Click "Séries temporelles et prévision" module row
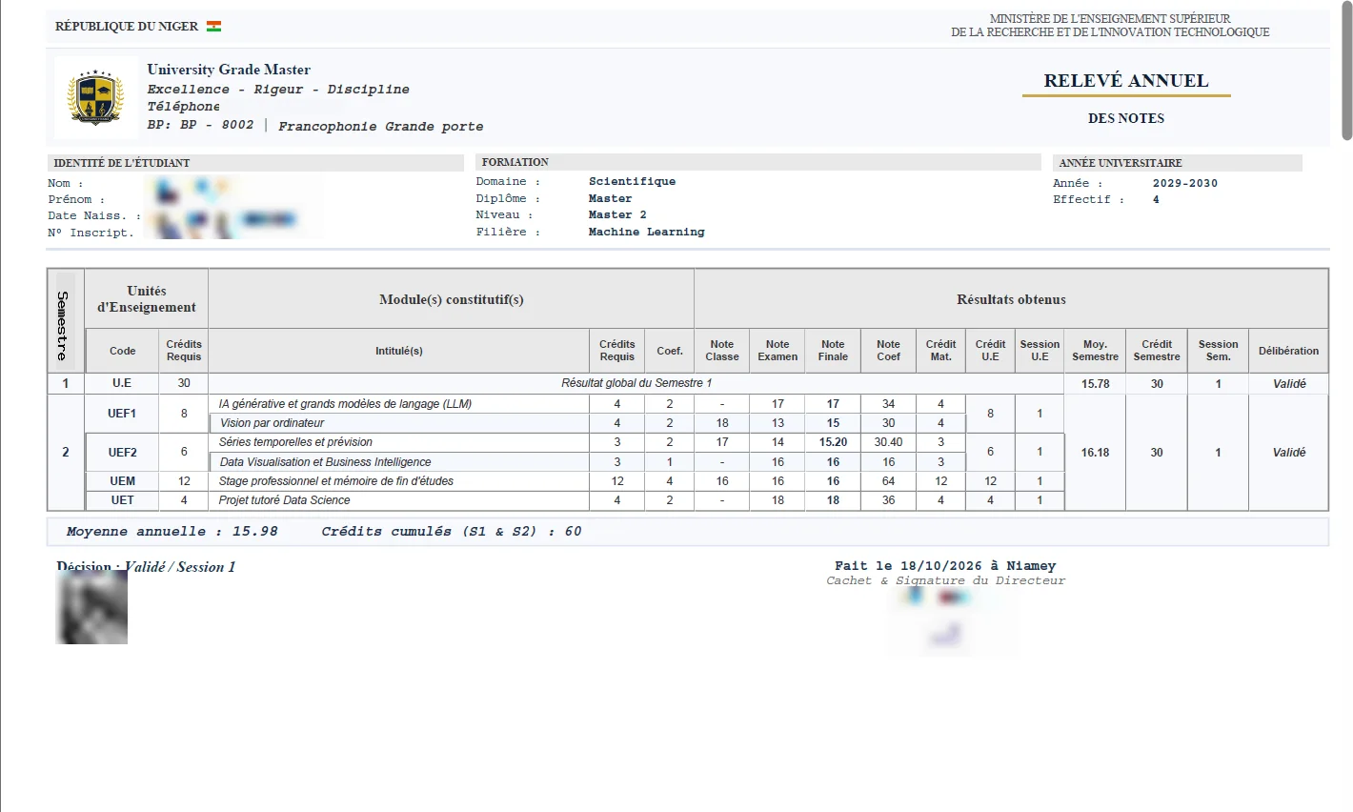 point(295,442)
